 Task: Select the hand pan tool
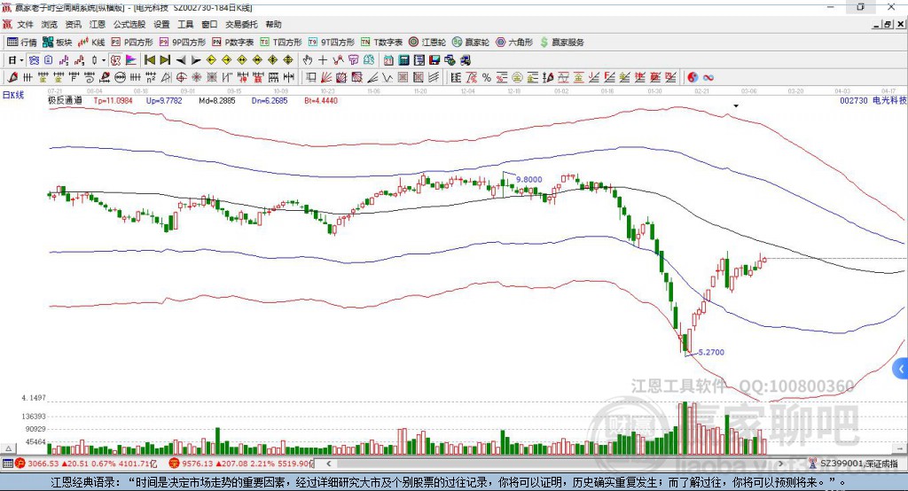(308, 59)
